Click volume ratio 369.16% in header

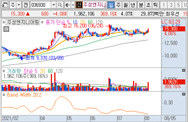pyautogui.click(x=108, y=14)
